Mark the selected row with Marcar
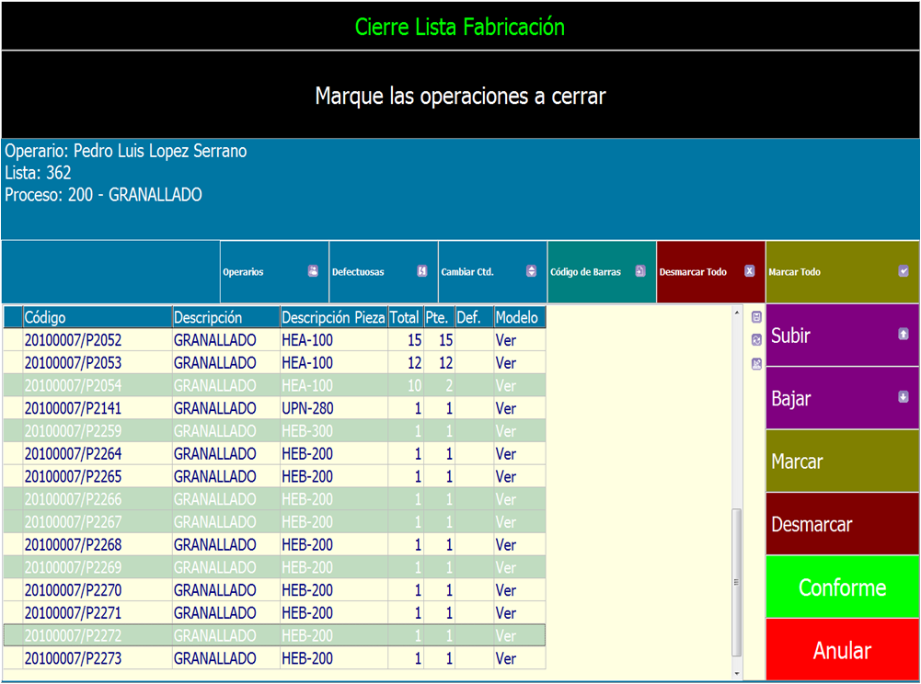 842,462
